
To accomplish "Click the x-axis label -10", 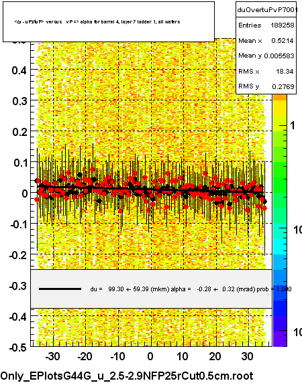I will 117,356.
